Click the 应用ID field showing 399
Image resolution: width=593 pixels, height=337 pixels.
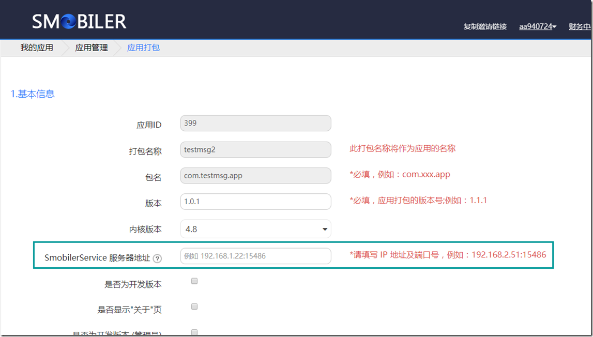pyautogui.click(x=255, y=124)
